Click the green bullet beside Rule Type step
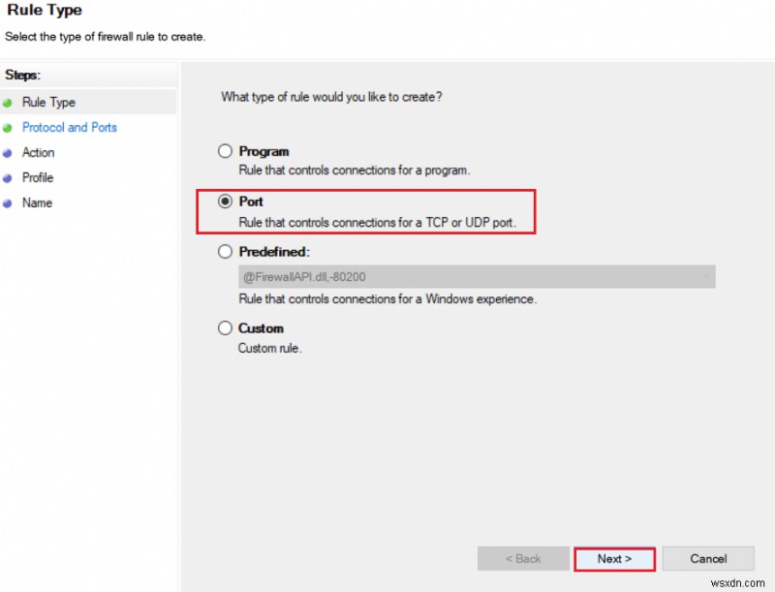 [x=8, y=102]
